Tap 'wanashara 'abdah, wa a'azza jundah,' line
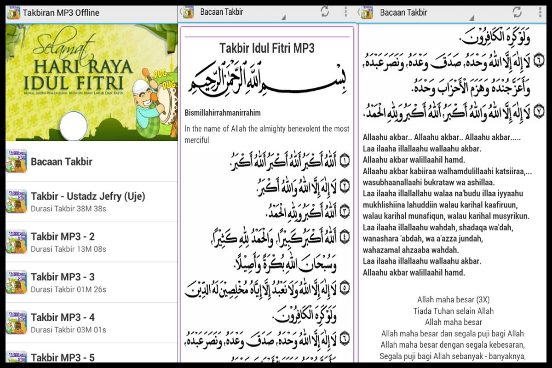The height and width of the screenshot is (368, 552). click(x=422, y=239)
